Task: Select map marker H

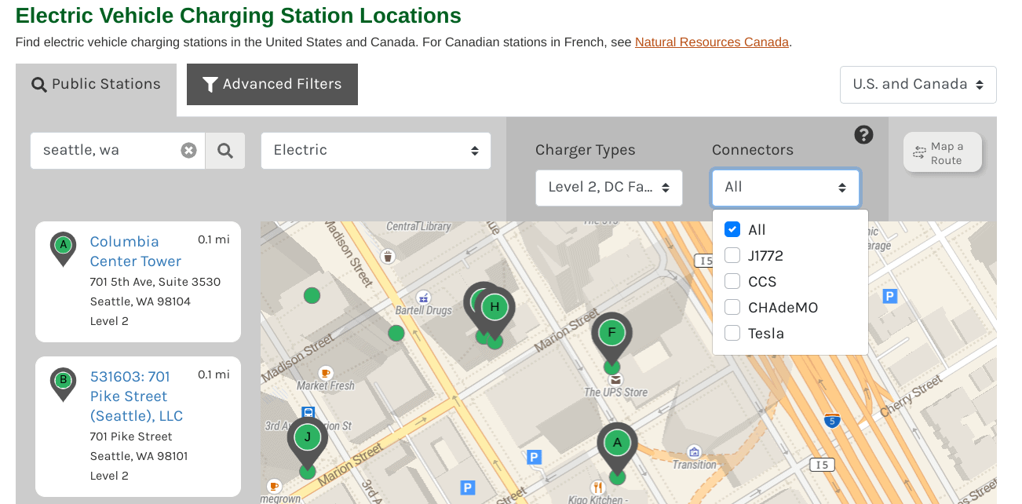Action: click(x=495, y=308)
